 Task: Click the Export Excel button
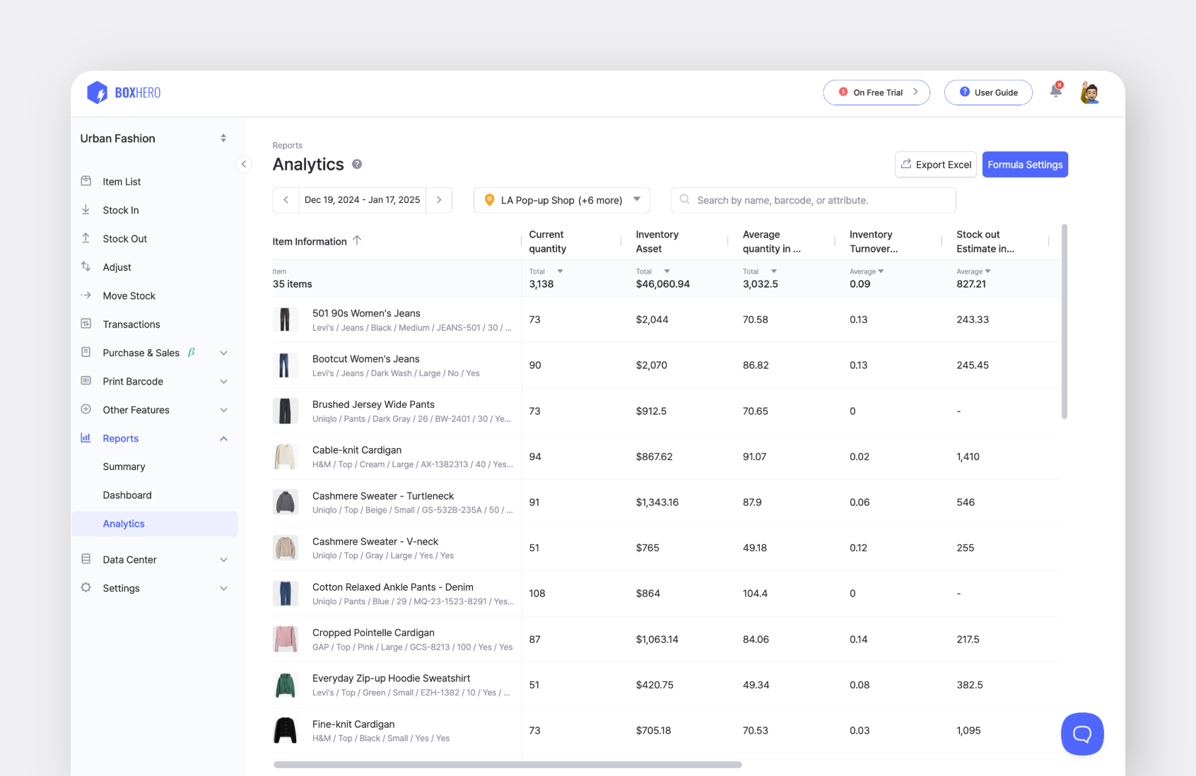click(935, 164)
